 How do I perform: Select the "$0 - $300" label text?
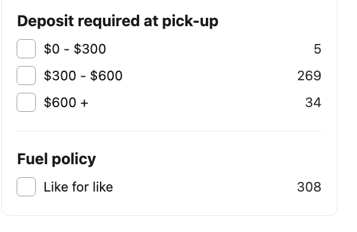pos(75,49)
